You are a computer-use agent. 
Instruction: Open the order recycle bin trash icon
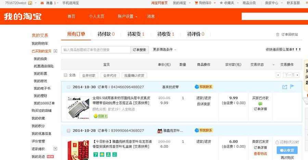[278, 34]
